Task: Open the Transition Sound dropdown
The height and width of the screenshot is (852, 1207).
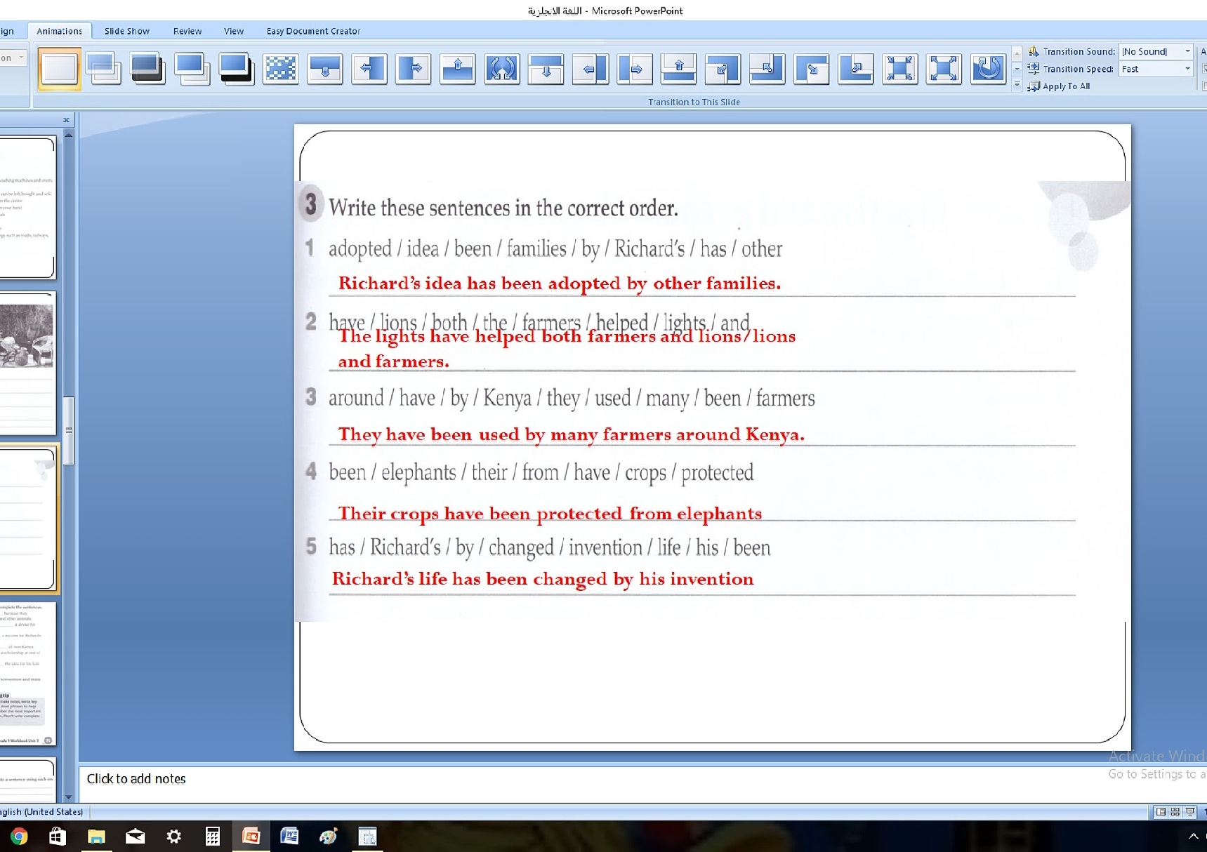Action: pos(1187,51)
